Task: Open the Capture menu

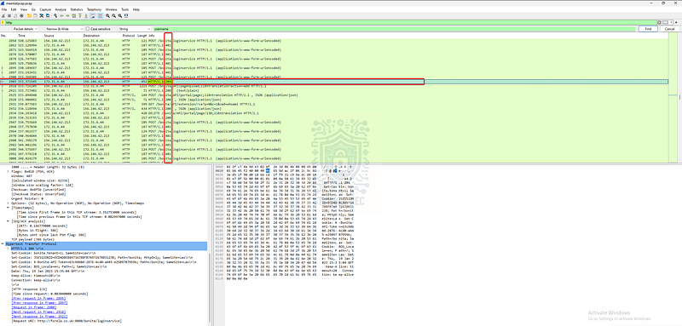Action: pos(45,9)
